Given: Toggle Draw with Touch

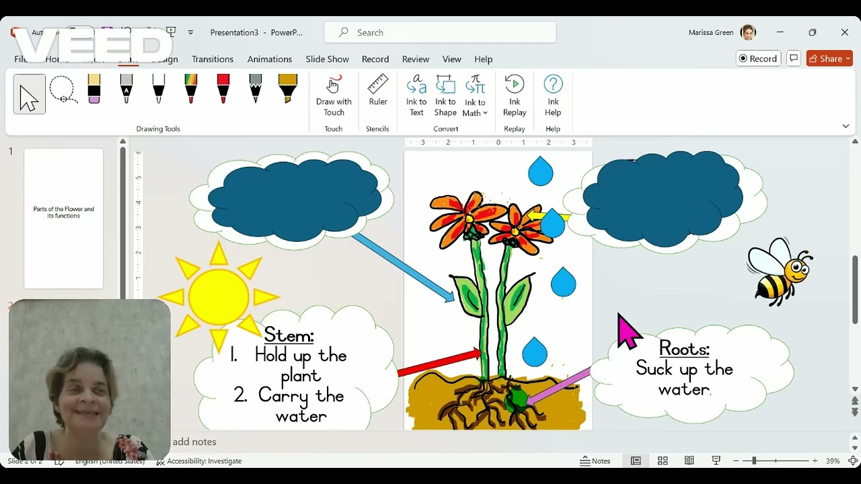Looking at the screenshot, I should [x=334, y=96].
